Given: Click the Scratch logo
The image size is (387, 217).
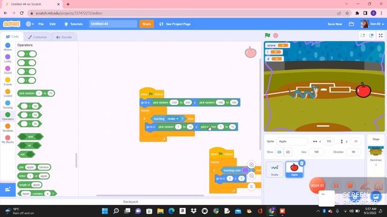Looking at the screenshot, I should (x=11, y=24).
